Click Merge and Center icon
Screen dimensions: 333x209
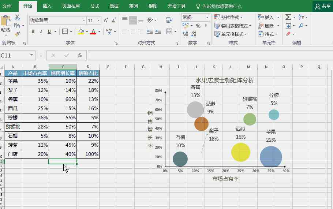169,31
